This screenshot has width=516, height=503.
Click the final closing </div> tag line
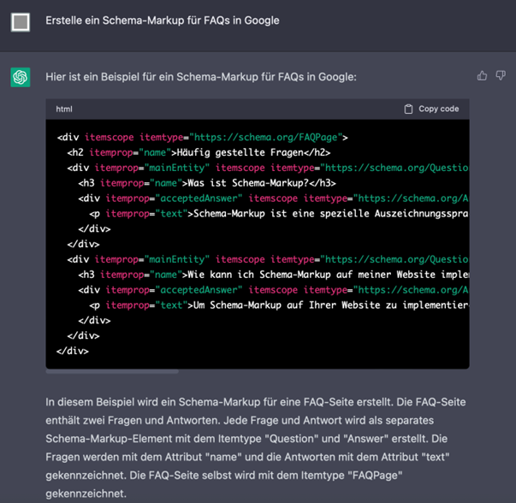tap(73, 351)
